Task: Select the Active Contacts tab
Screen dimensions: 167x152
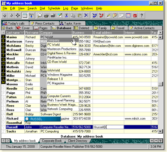Action: click(146, 28)
